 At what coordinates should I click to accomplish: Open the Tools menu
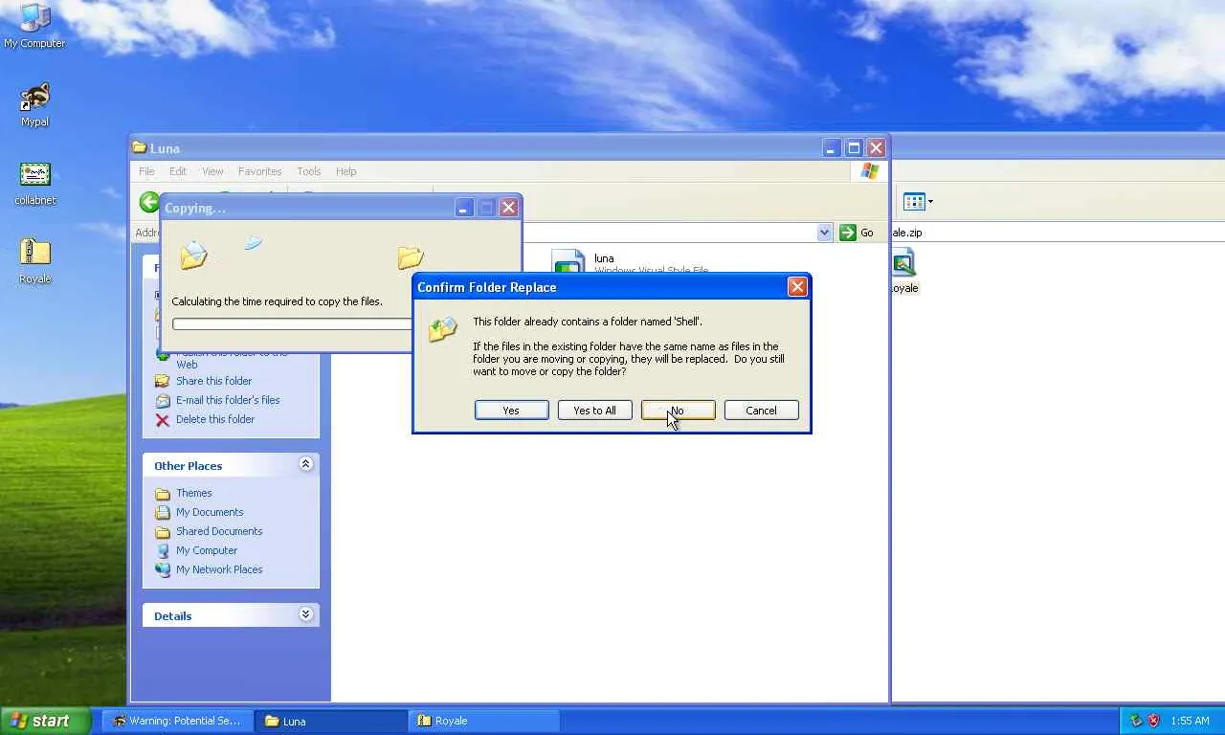[x=309, y=171]
